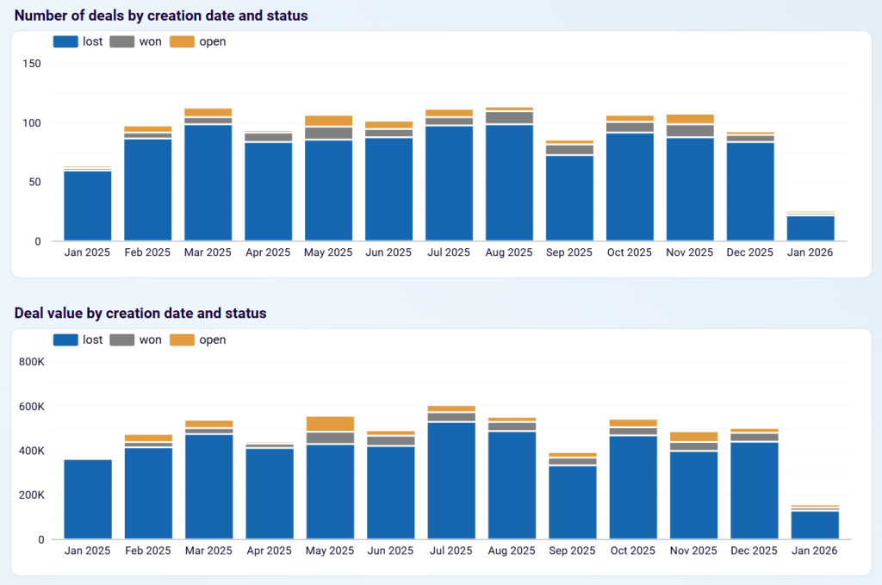Toggle the 'lost' series in the deal value legend

click(x=65, y=339)
